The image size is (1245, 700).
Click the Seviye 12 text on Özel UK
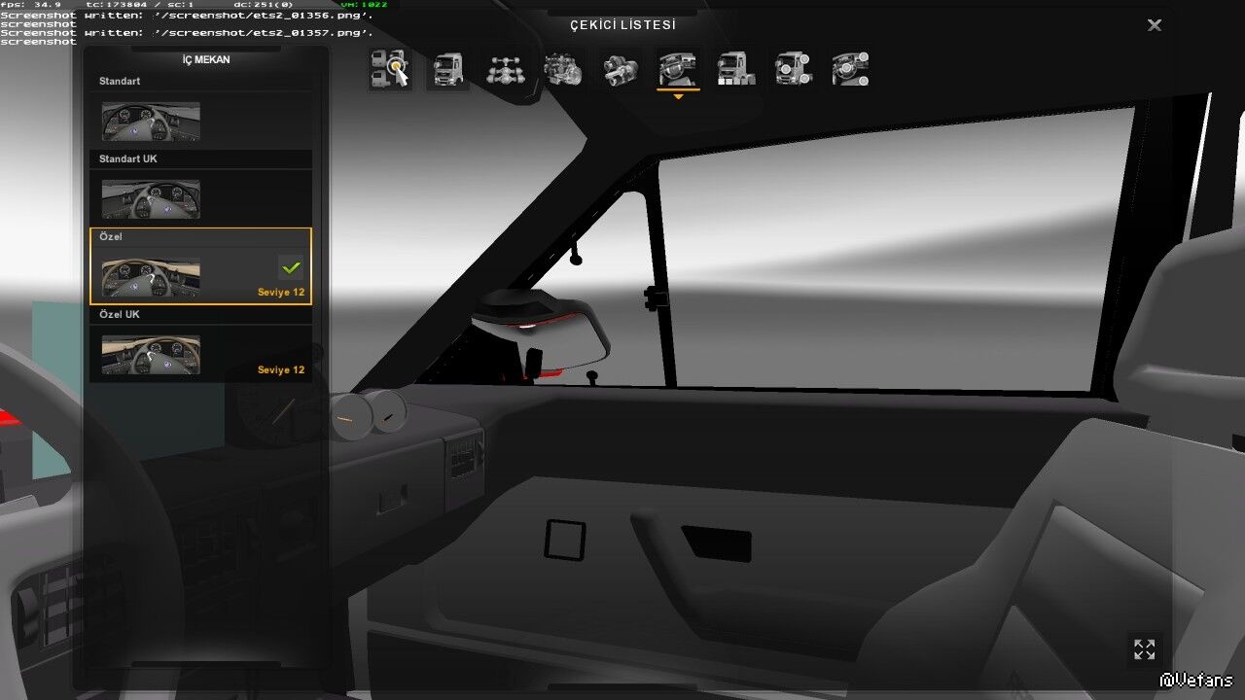tap(281, 369)
